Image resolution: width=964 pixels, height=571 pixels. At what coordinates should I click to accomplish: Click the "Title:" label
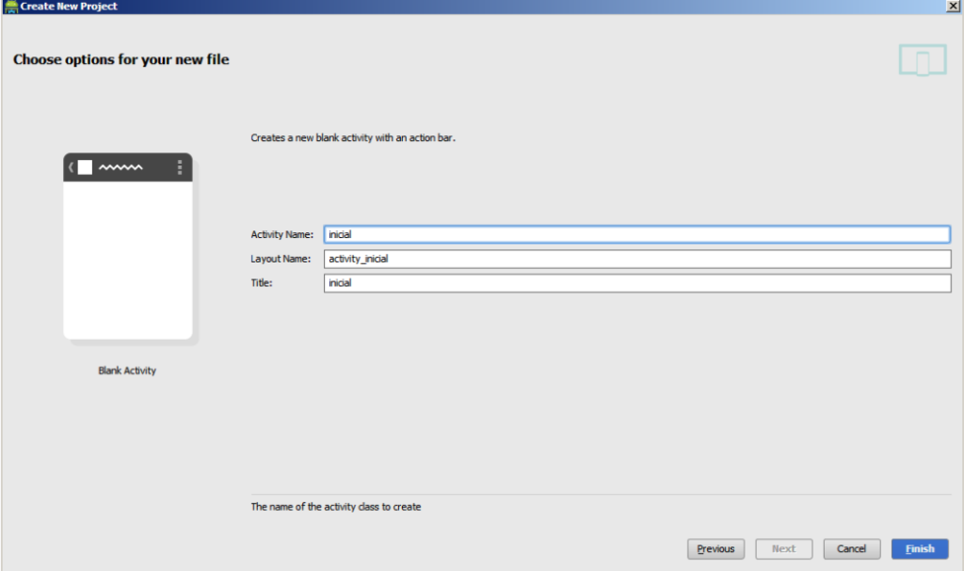tap(262, 282)
